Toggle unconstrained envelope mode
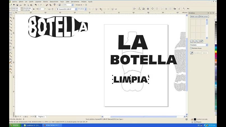Image resolution: width=226 pixels, height=127 pixels. [x=202, y=41]
